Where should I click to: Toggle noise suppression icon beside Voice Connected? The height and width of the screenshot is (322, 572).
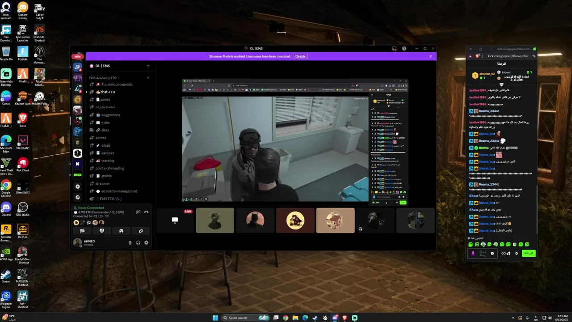pyautogui.click(x=138, y=212)
